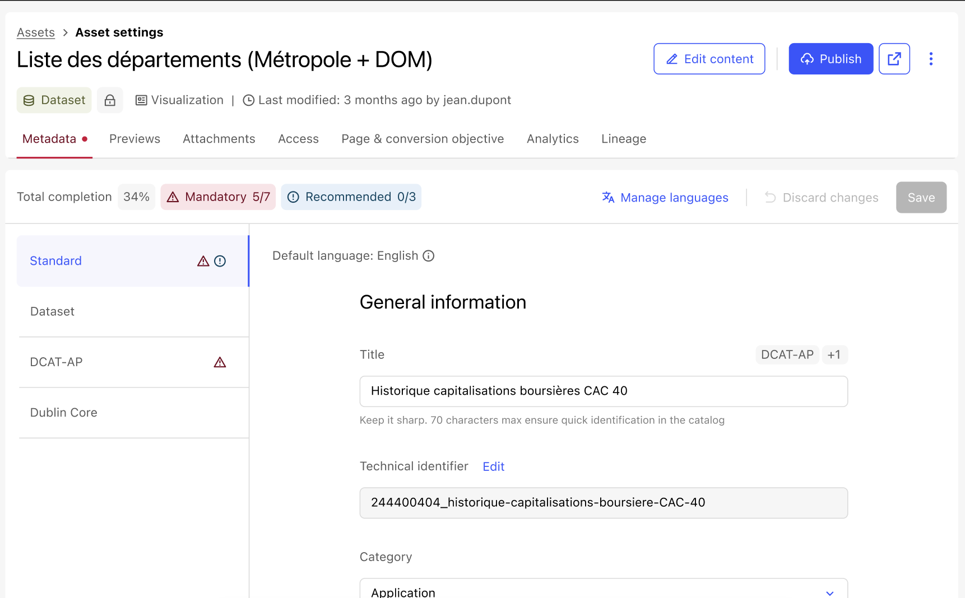
Task: Click the Dataset type badge
Action: [54, 100]
